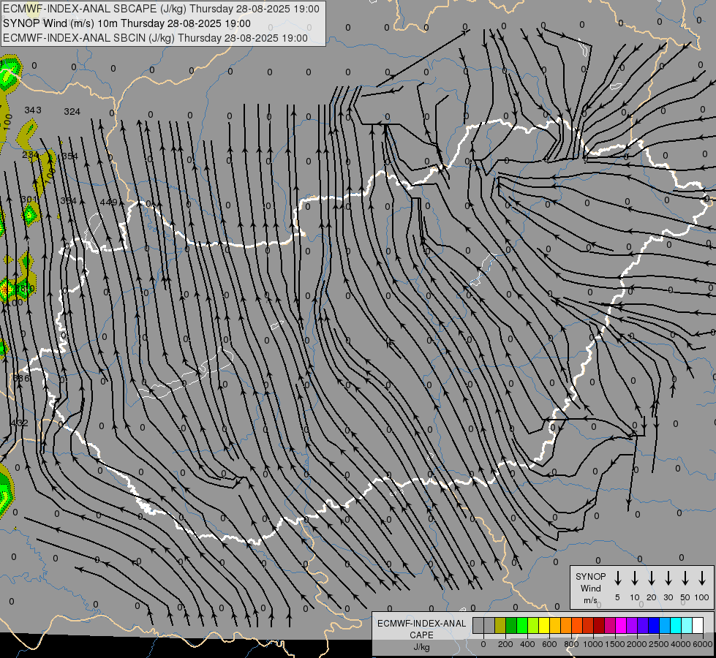The image size is (716, 658).
Task: Click the 600 tick label in CAPE legend
Action: pyautogui.click(x=549, y=644)
